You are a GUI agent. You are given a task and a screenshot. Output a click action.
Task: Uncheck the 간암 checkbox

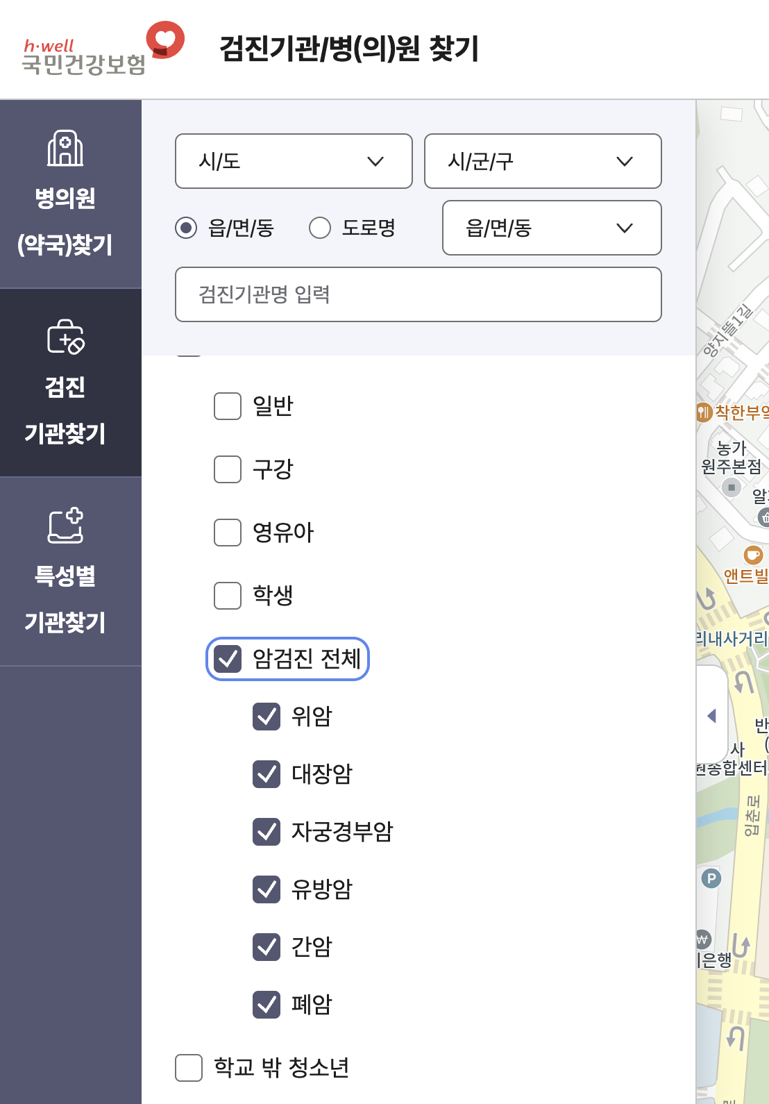(267, 947)
